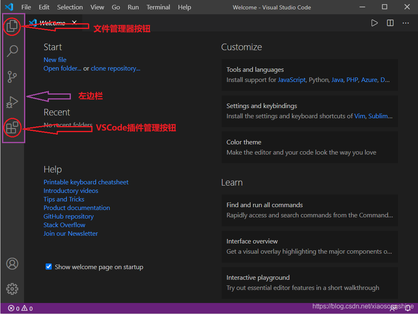This screenshot has height=314, width=418.
Task: Open the Selection menu
Action: tap(70, 7)
